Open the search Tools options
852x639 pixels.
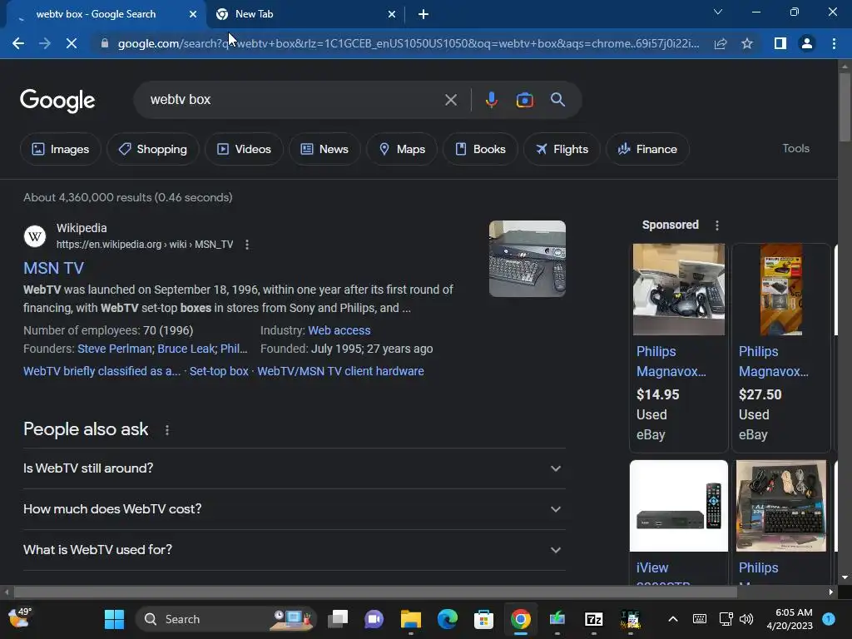795,148
